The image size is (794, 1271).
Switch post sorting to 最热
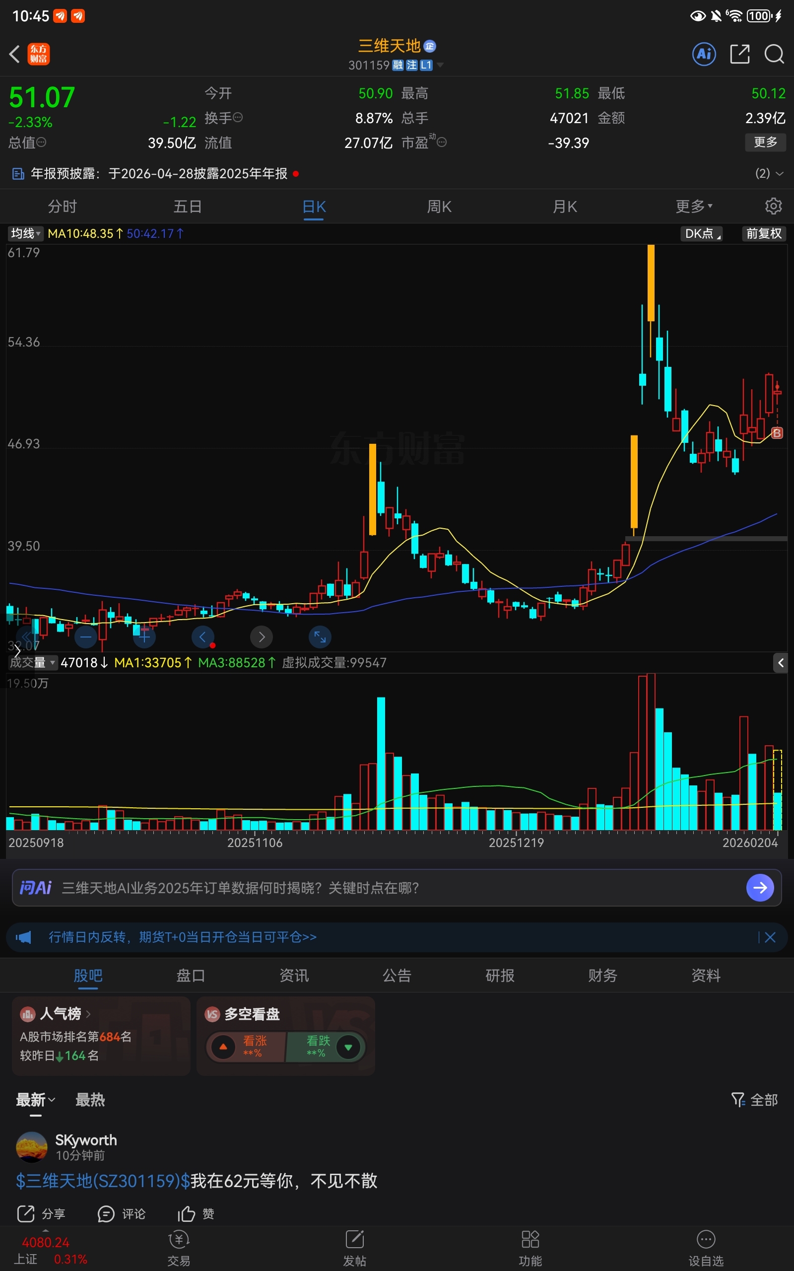(90, 1100)
